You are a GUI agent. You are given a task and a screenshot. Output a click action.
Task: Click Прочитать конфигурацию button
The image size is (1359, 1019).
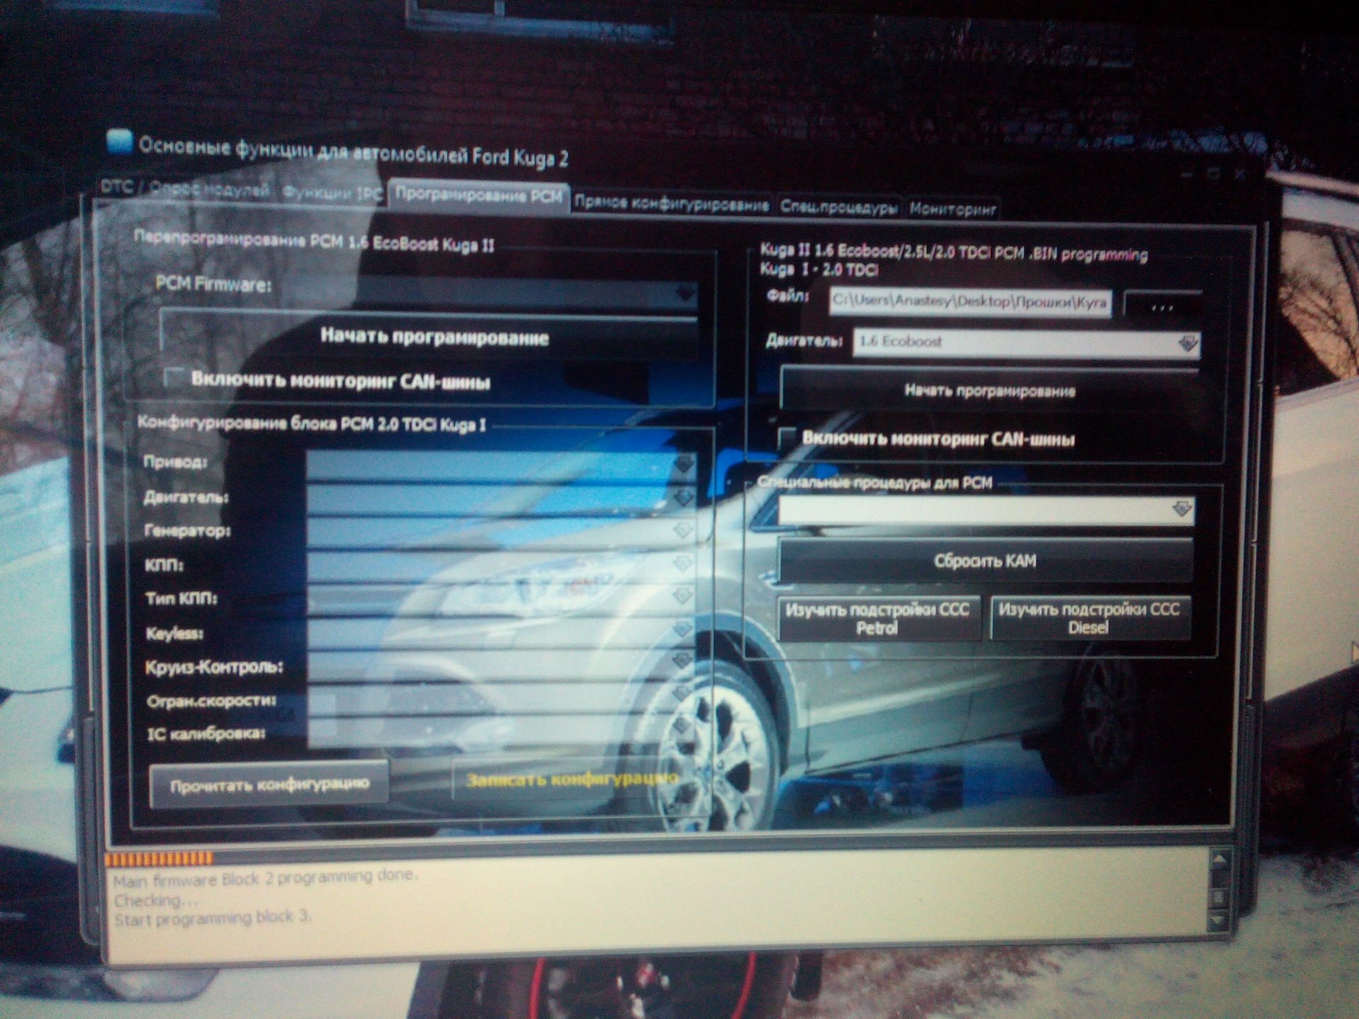click(x=269, y=784)
